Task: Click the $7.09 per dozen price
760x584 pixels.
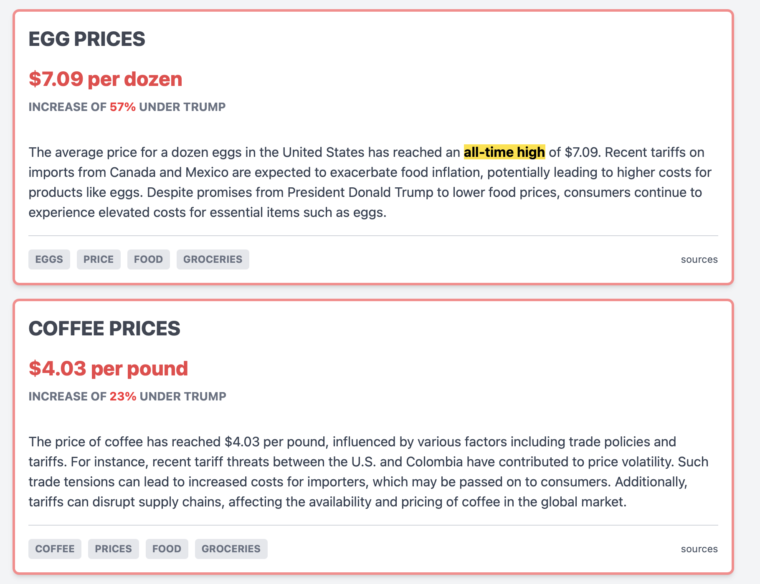Action: pyautogui.click(x=105, y=79)
